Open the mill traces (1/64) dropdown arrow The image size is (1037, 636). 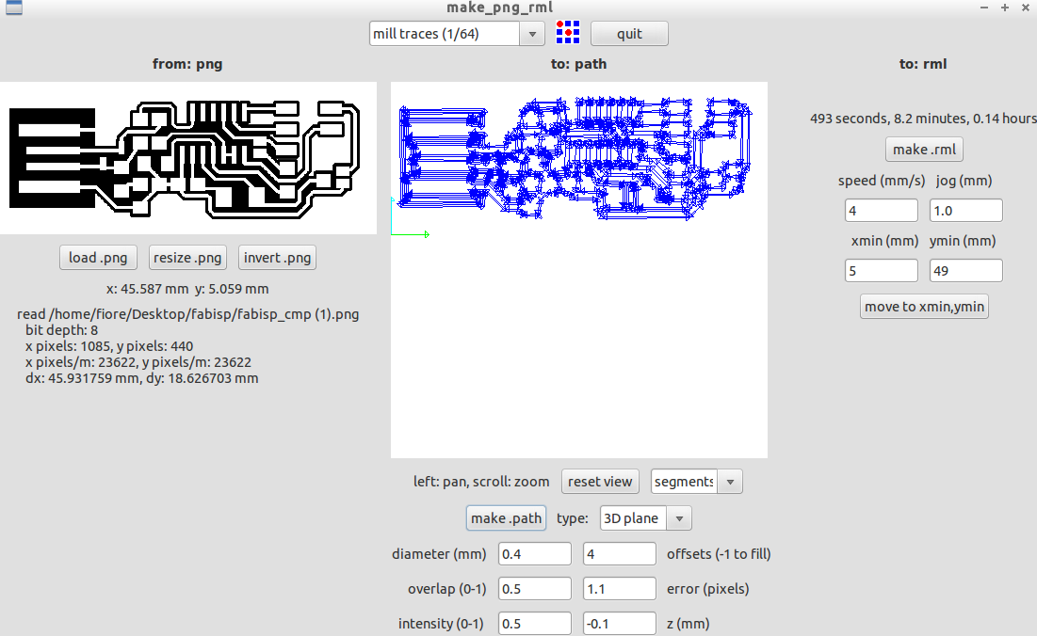[x=532, y=34]
